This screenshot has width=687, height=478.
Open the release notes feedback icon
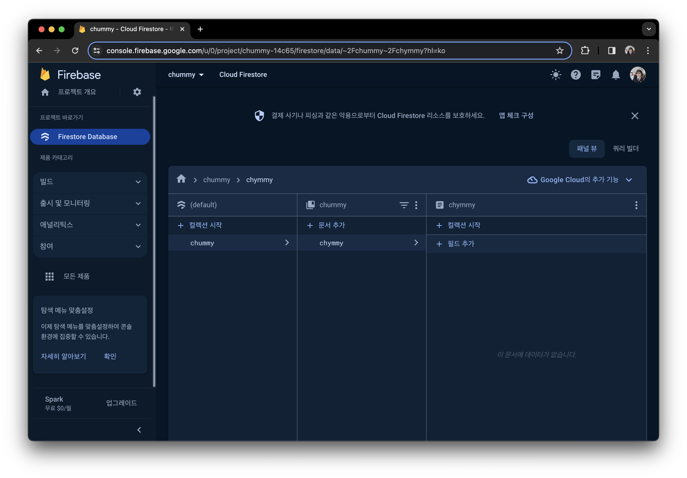[596, 75]
